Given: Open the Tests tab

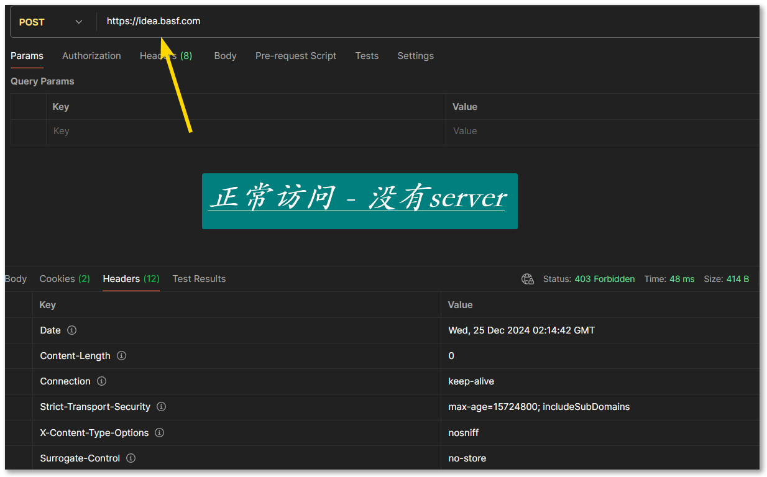Looking at the screenshot, I should coord(367,56).
